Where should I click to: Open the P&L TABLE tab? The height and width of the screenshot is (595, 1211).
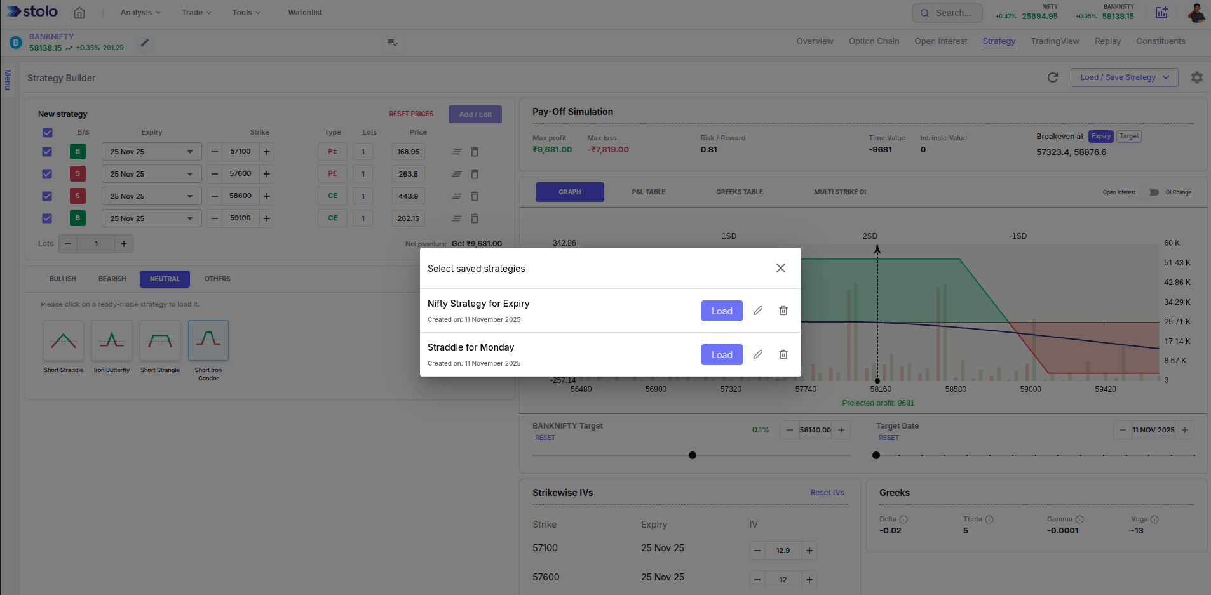click(648, 192)
